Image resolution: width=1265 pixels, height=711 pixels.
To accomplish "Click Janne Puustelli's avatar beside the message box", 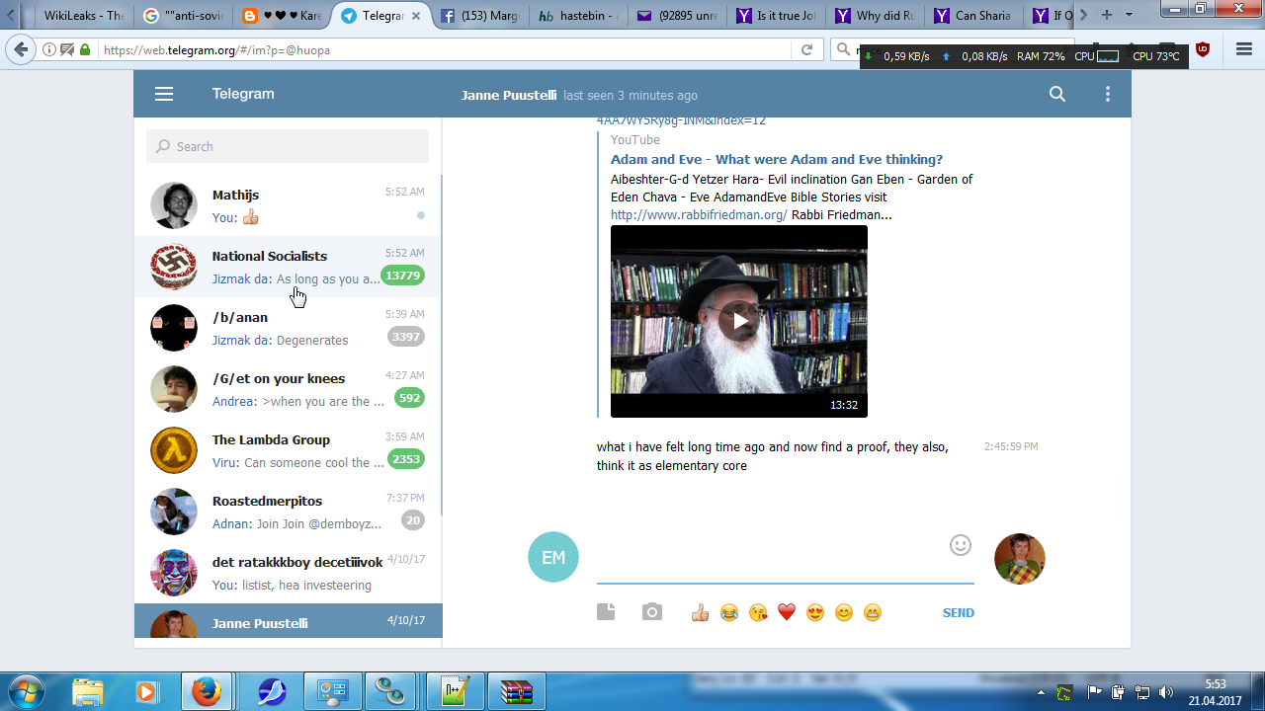I will click(1020, 559).
